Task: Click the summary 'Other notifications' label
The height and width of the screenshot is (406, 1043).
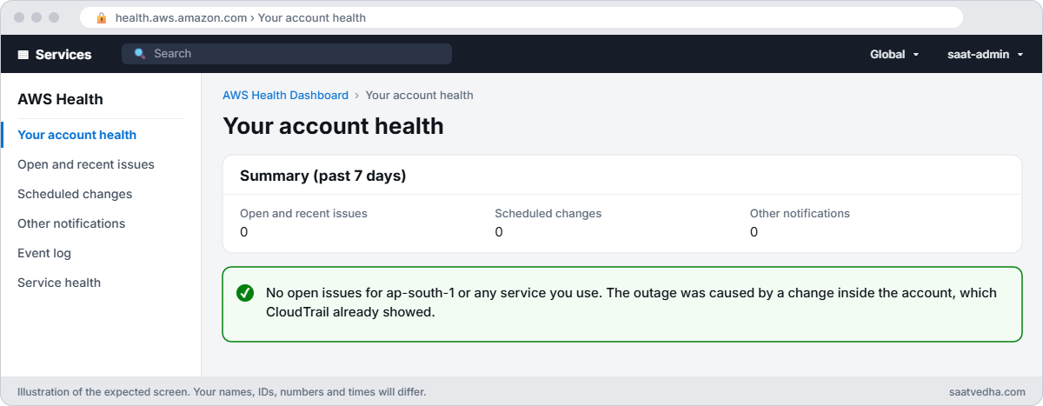Action: tap(800, 213)
